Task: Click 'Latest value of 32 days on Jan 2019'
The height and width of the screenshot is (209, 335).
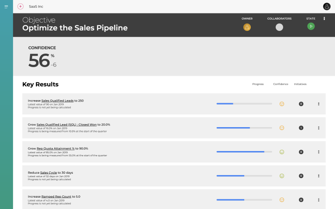Action: (48, 176)
